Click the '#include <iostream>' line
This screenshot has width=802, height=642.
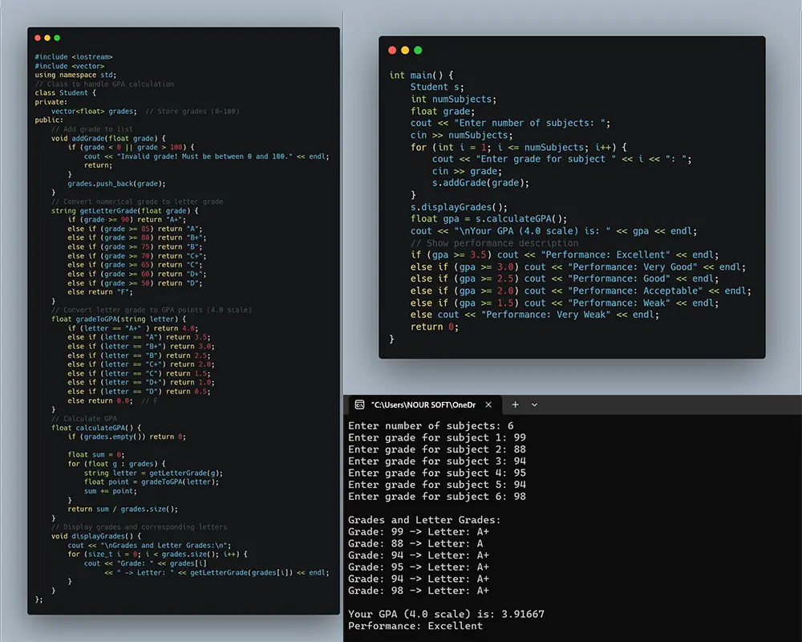74,57
